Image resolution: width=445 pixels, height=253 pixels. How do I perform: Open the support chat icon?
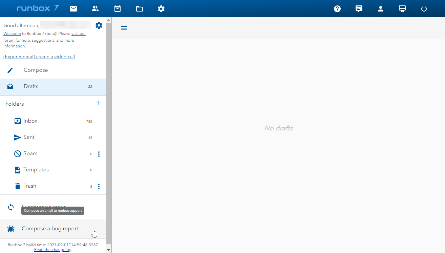point(359,8)
